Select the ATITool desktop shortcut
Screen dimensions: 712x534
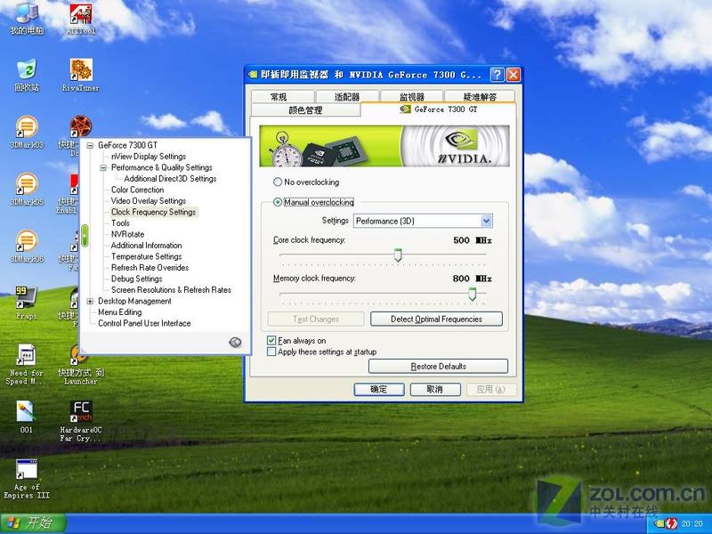click(x=81, y=19)
